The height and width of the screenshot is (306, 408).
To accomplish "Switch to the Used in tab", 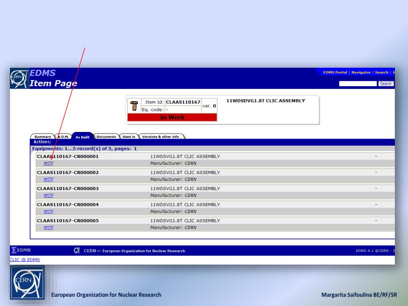I will 129,137.
